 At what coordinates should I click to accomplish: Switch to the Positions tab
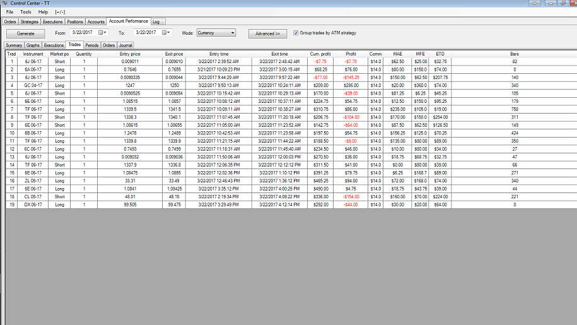75,21
